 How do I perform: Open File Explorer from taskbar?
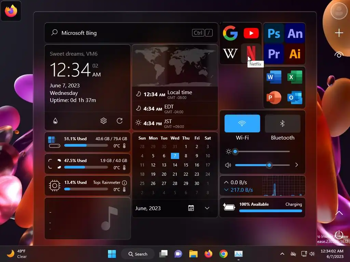pos(193,254)
